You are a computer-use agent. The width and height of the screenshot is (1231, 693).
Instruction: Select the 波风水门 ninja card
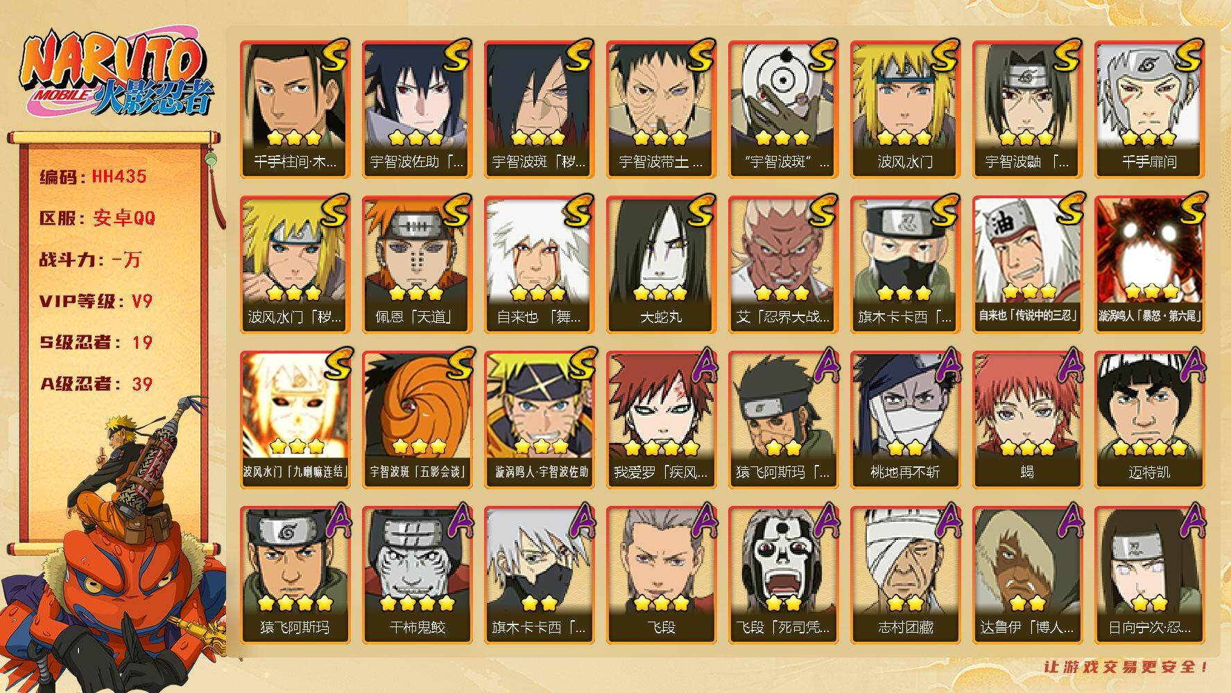pyautogui.click(x=905, y=109)
